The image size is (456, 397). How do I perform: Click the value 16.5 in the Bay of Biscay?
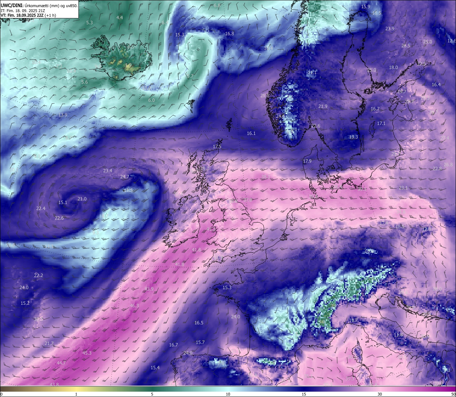[199, 323]
